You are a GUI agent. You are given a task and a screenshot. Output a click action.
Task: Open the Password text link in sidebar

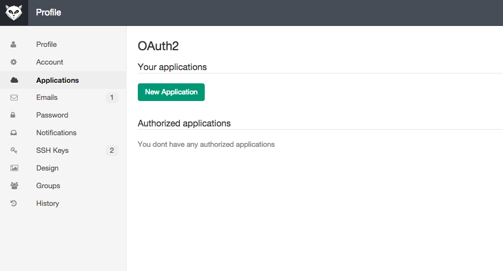[x=52, y=115]
